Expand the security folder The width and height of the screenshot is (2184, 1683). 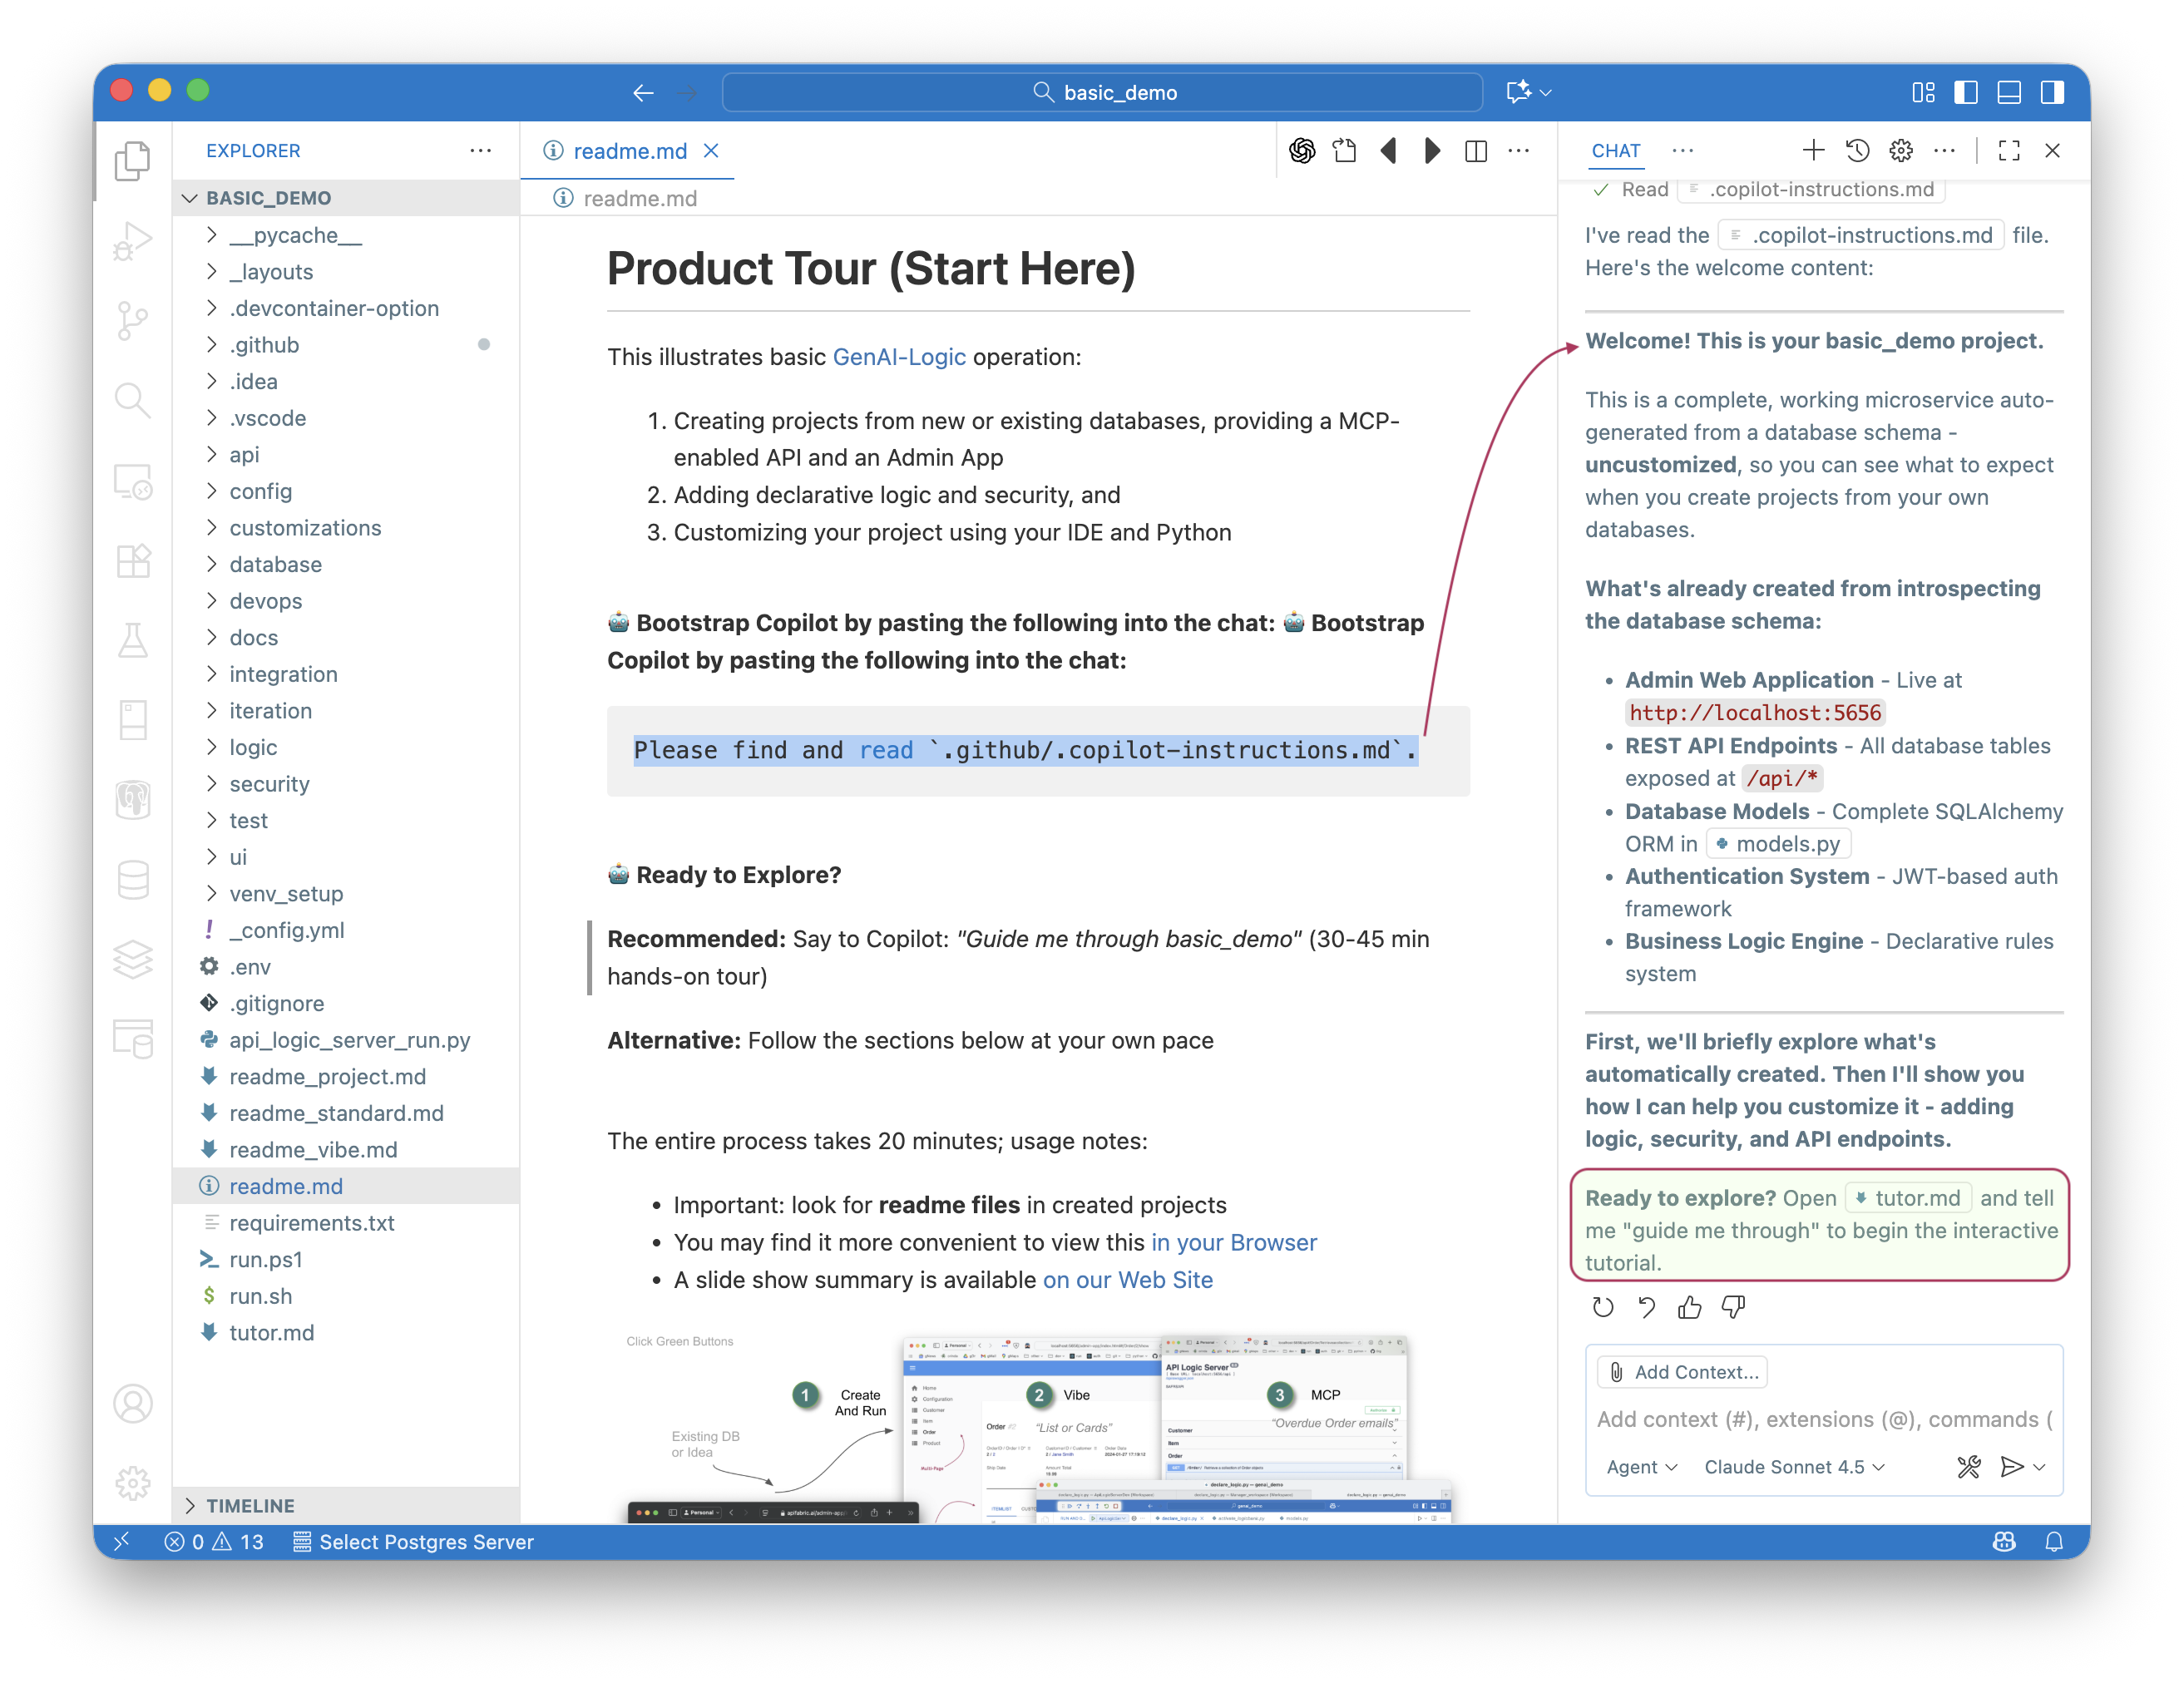click(269, 784)
